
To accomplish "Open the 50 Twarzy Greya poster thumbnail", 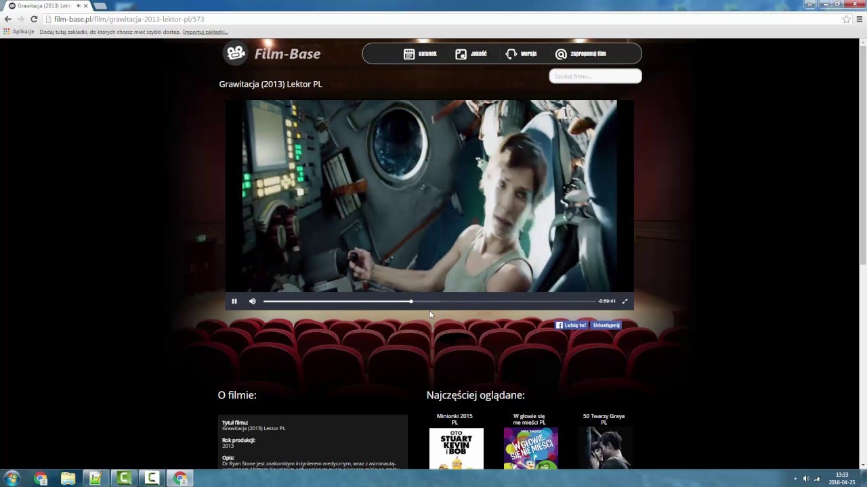I will (604, 448).
